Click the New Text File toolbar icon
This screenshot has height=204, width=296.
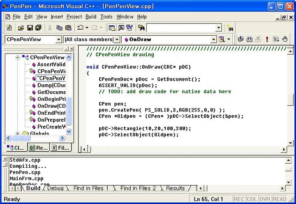(x=9, y=28)
